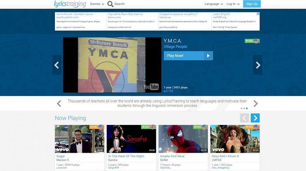Open the Sugar song title link
Viewport: 306px width, 171px height.
click(x=61, y=156)
